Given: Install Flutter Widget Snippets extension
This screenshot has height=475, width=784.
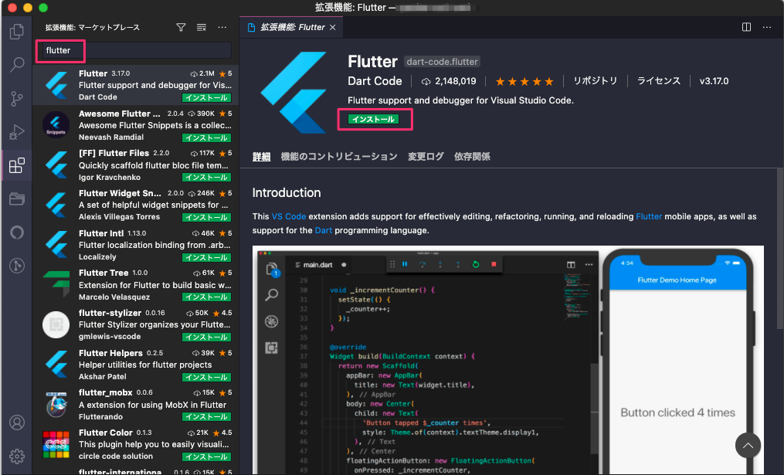Looking at the screenshot, I should (x=206, y=218).
